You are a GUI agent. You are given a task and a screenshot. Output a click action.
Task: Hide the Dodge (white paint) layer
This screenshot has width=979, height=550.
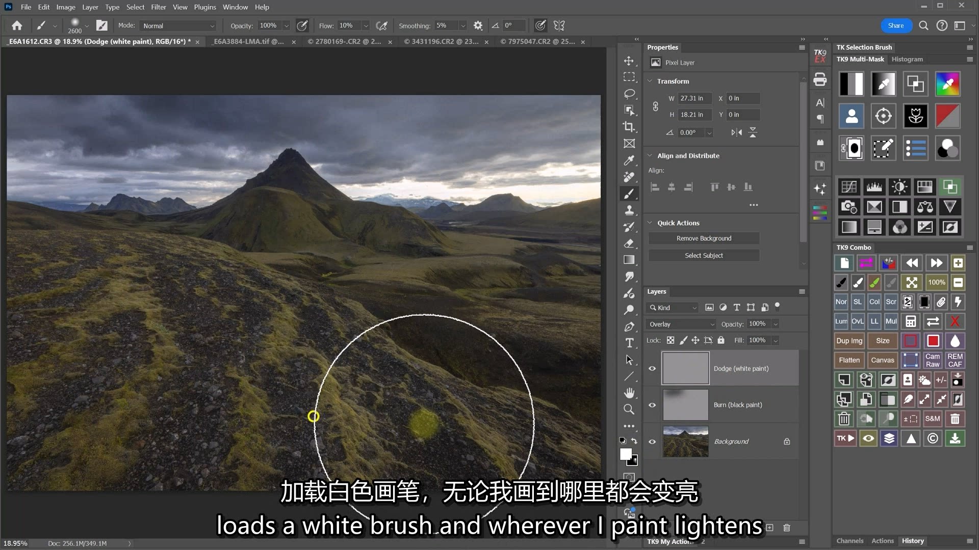(652, 368)
